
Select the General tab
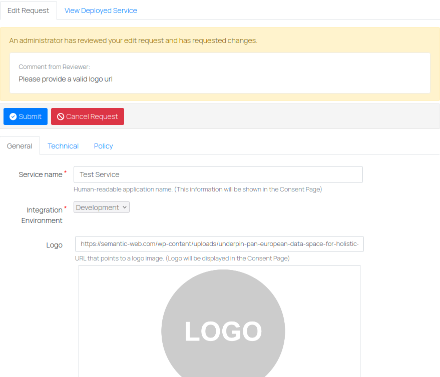pyautogui.click(x=20, y=146)
